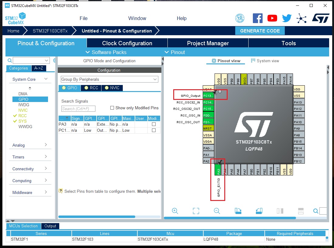Image resolution: width=334 pixels, height=248 pixels.
Task: Expand the Analog category
Action: coord(30,145)
